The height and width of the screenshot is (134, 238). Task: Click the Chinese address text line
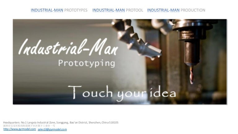[29, 126]
